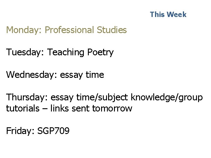The image size is (211, 158).
Task: Click 'Teaching Poetry' text
Action: click(81, 52)
